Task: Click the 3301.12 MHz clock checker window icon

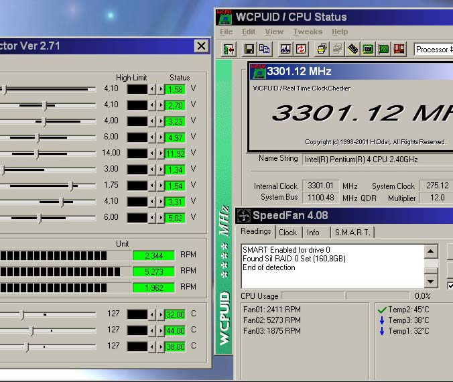Action: tap(258, 71)
